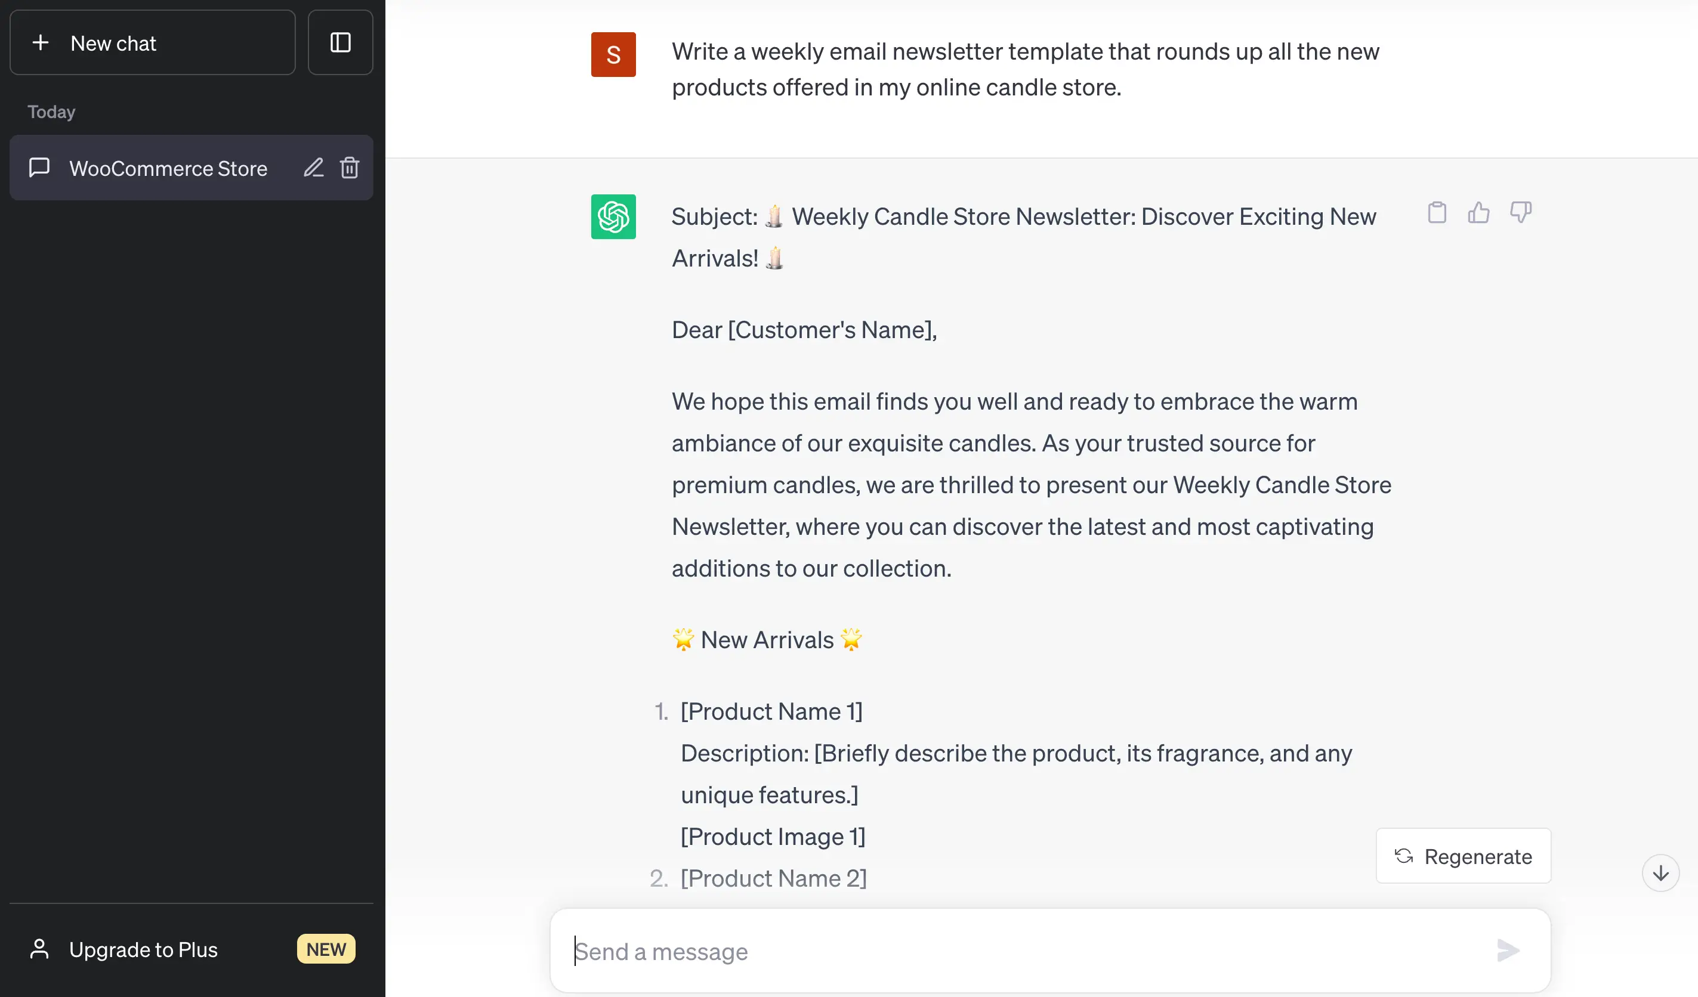This screenshot has width=1698, height=997.
Task: Click the ChatGPT response copy icon
Action: [1437, 211]
